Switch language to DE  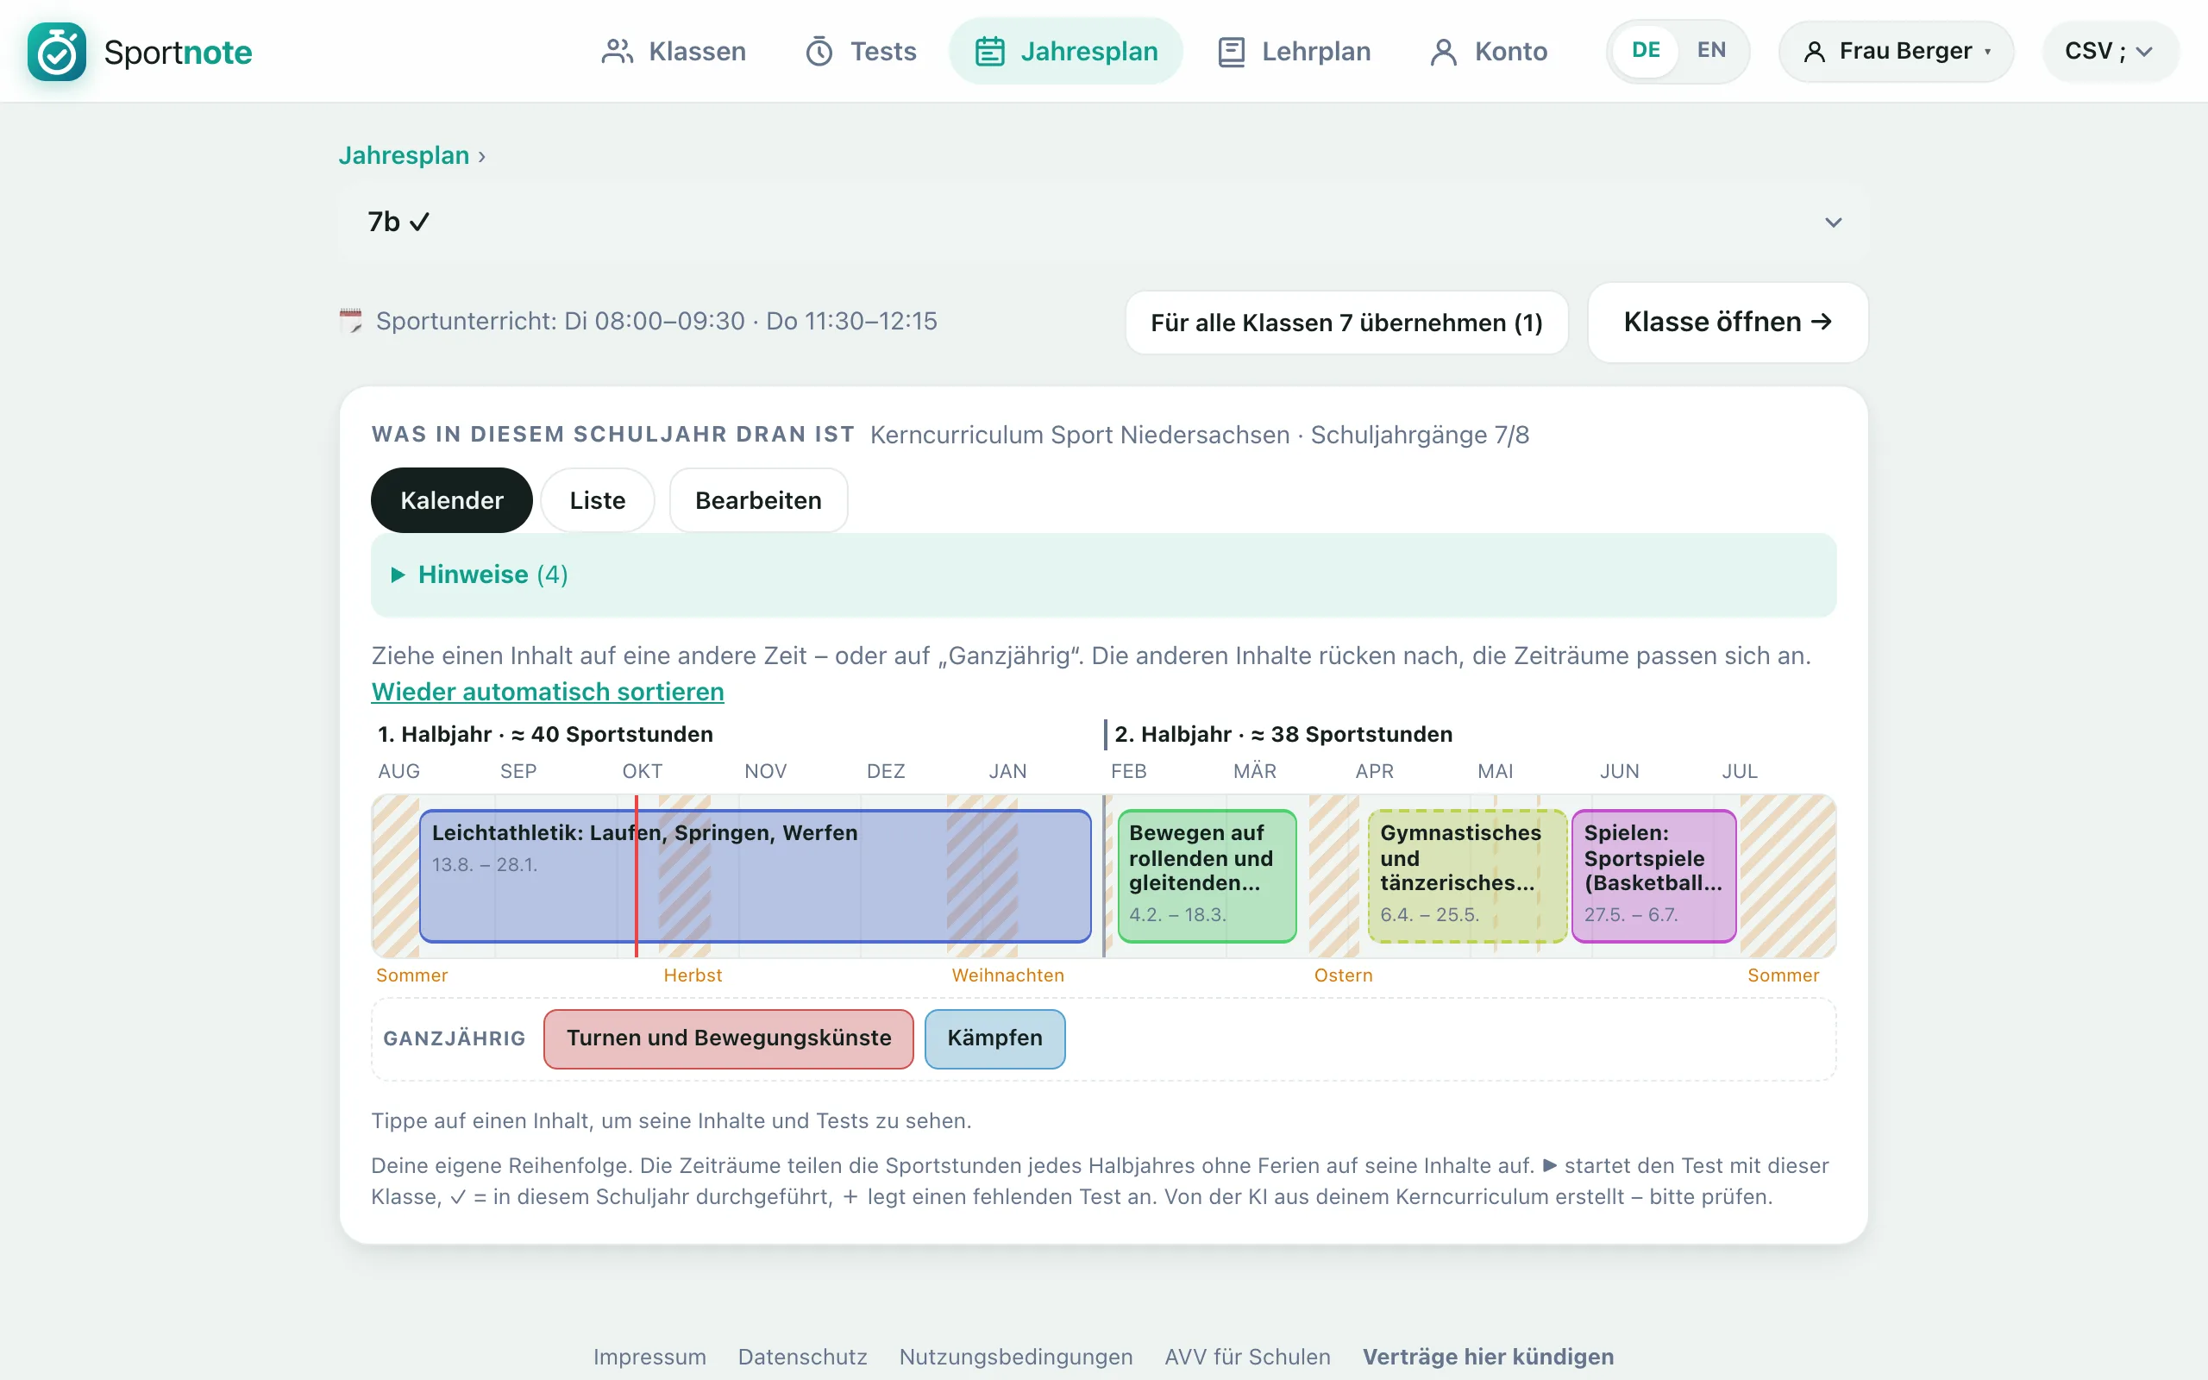[1645, 50]
